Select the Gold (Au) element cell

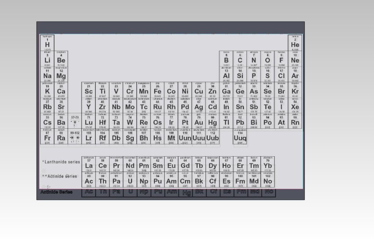click(199, 121)
